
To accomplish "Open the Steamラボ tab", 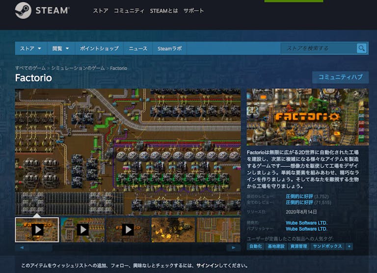I will [169, 48].
